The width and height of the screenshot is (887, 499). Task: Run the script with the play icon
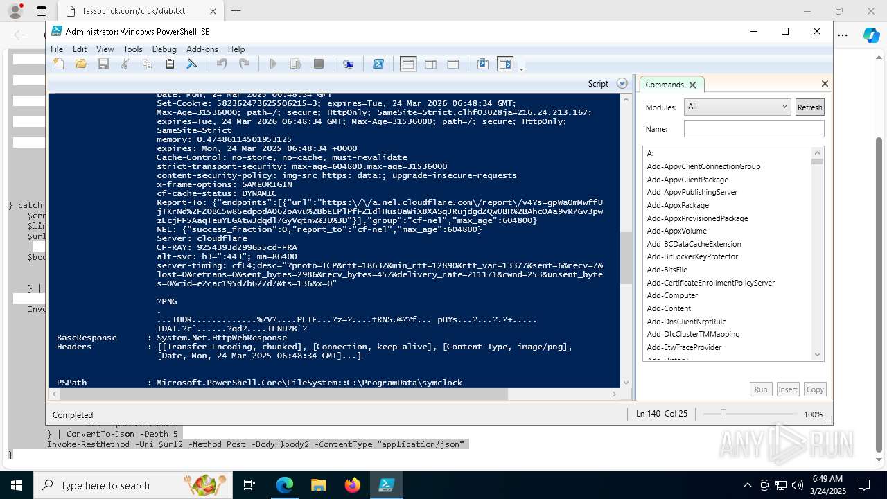[x=273, y=64]
